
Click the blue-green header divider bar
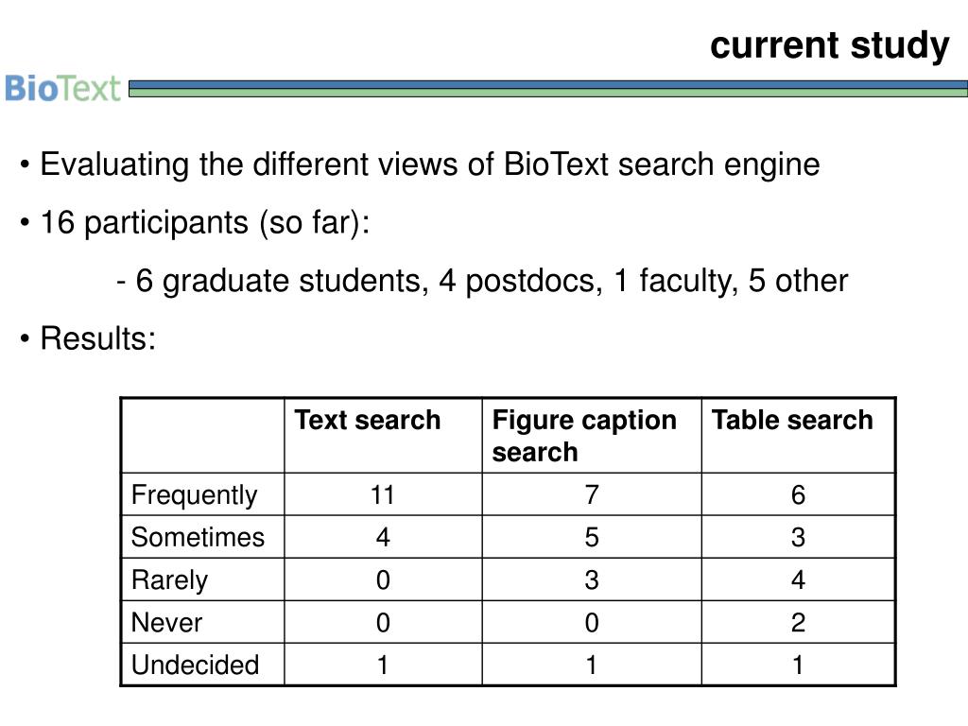(x=547, y=88)
